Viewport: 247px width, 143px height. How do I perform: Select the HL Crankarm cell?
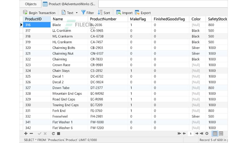coord(69,42)
